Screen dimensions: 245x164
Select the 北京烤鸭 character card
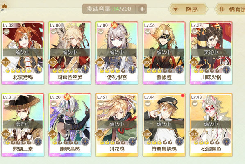tap(23, 53)
